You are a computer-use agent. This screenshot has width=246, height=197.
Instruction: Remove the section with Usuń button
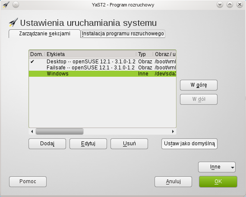tap(129, 144)
